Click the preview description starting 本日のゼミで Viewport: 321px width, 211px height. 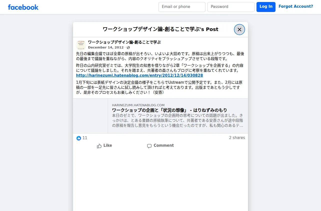tap(177, 120)
